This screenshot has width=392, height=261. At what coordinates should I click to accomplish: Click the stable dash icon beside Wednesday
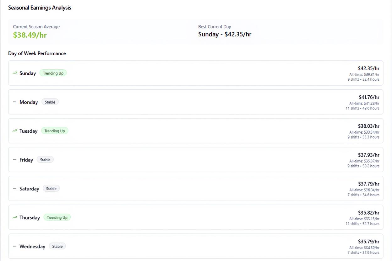(14, 246)
